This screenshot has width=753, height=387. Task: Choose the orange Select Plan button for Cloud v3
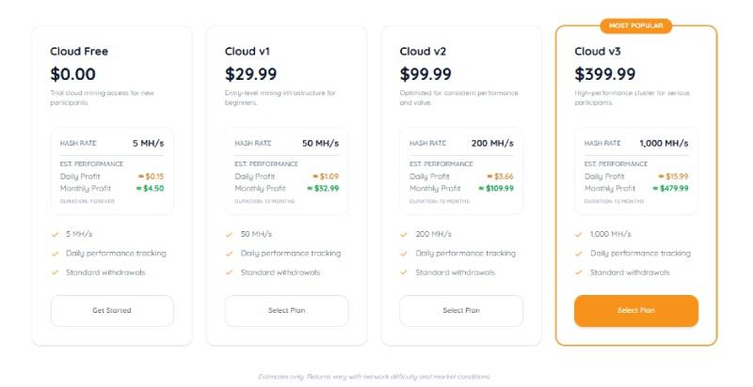[x=636, y=311]
